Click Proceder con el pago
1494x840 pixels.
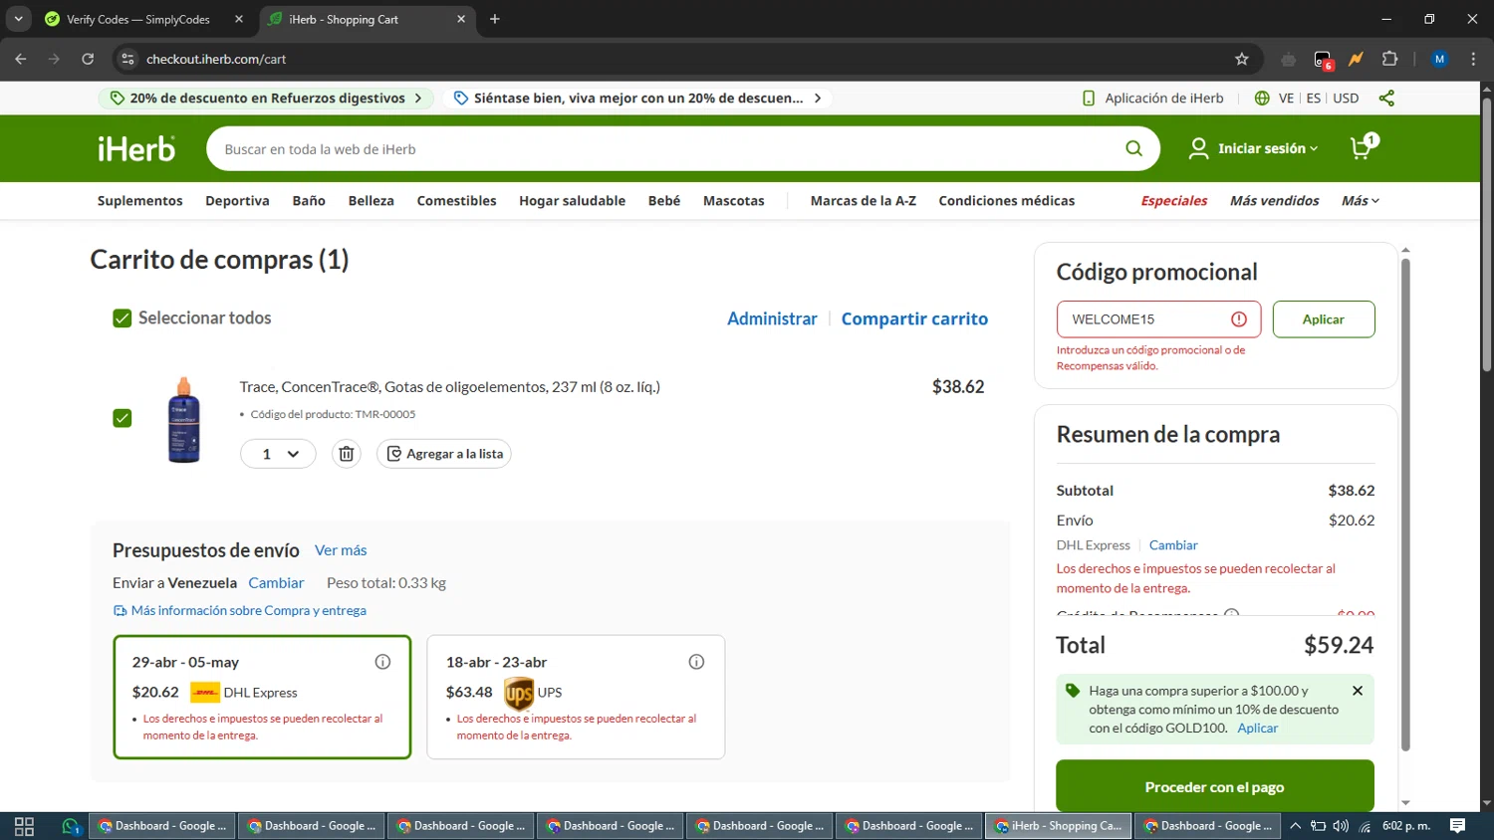click(x=1215, y=787)
